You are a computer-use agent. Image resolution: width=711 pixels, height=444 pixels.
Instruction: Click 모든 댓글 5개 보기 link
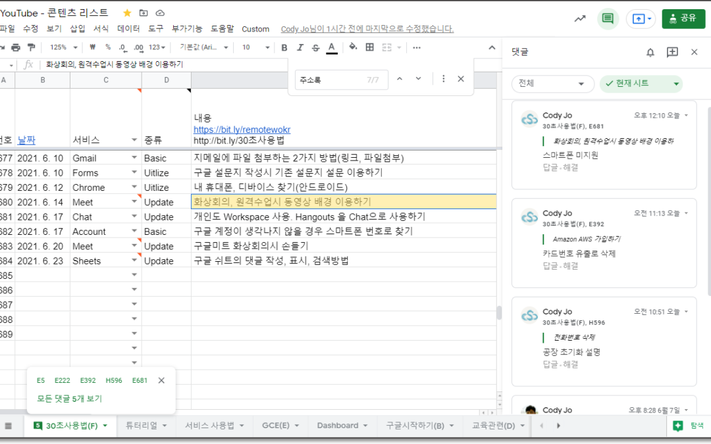[69, 399]
